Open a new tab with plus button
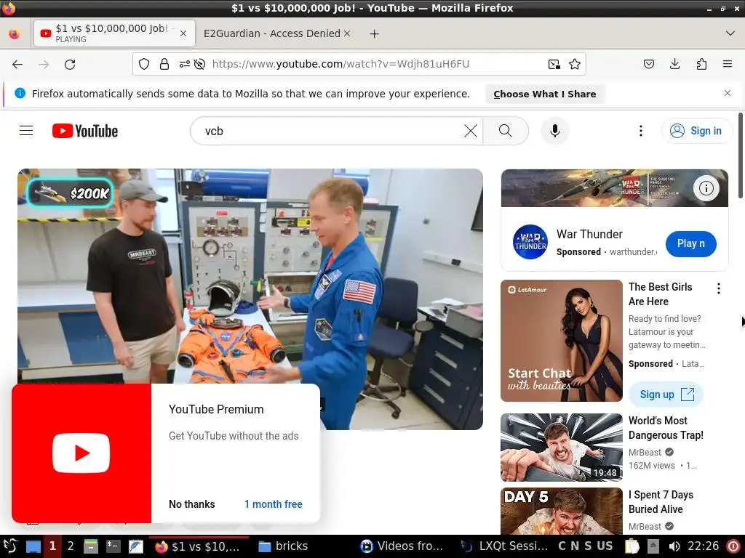 pos(375,33)
